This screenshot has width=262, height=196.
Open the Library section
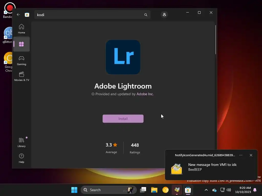pyautogui.click(x=21, y=142)
